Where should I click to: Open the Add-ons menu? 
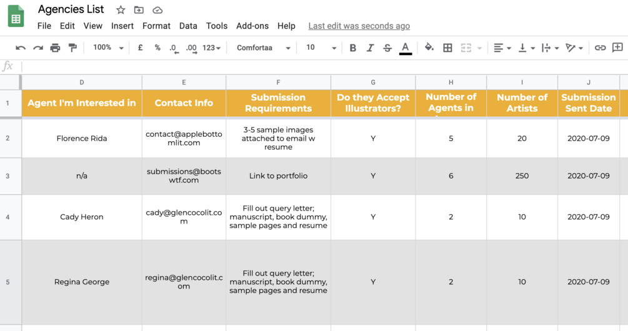[252, 26]
